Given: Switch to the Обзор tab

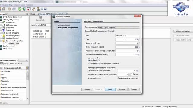Looking at the screenshot, I should click(33, 14).
